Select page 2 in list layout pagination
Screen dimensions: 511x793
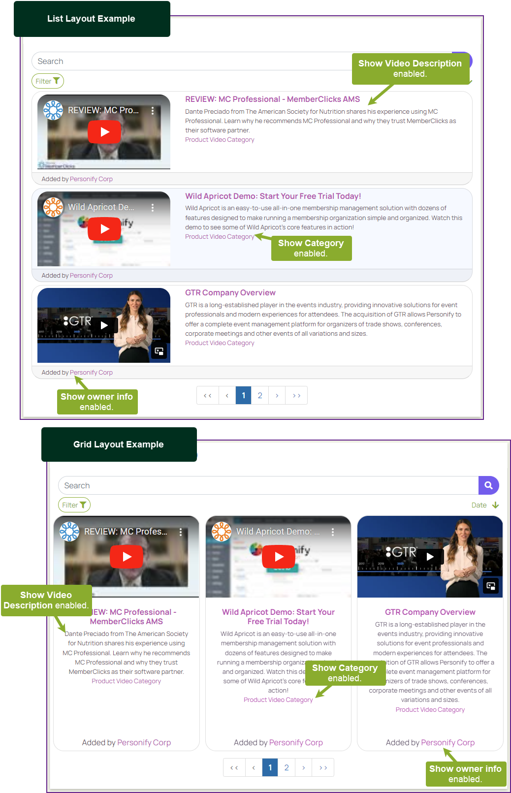[x=260, y=395]
